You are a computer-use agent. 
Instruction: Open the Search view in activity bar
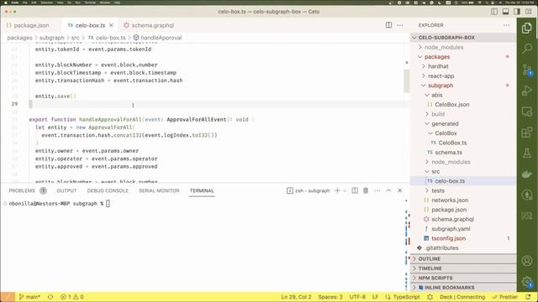tap(527, 49)
